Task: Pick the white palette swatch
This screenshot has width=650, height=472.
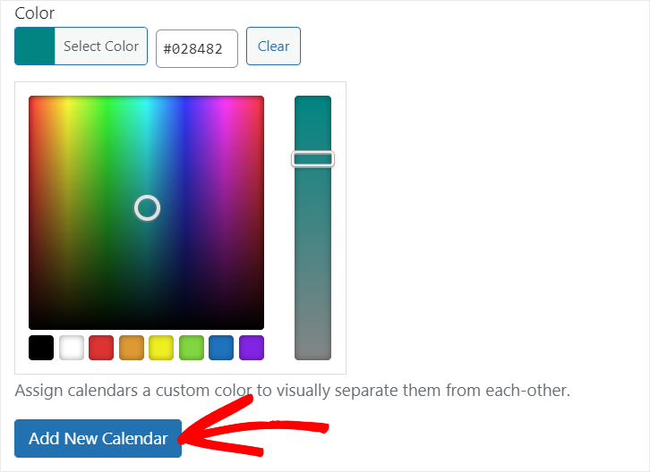Action: [x=71, y=348]
